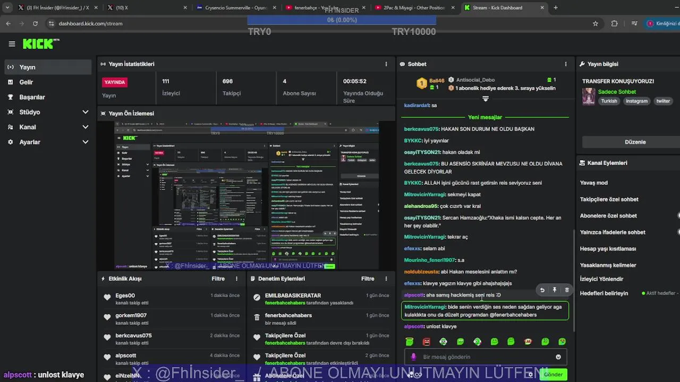Image resolution: width=680 pixels, height=382 pixels.
Task: Pick the green halo emote
Action: point(409,342)
